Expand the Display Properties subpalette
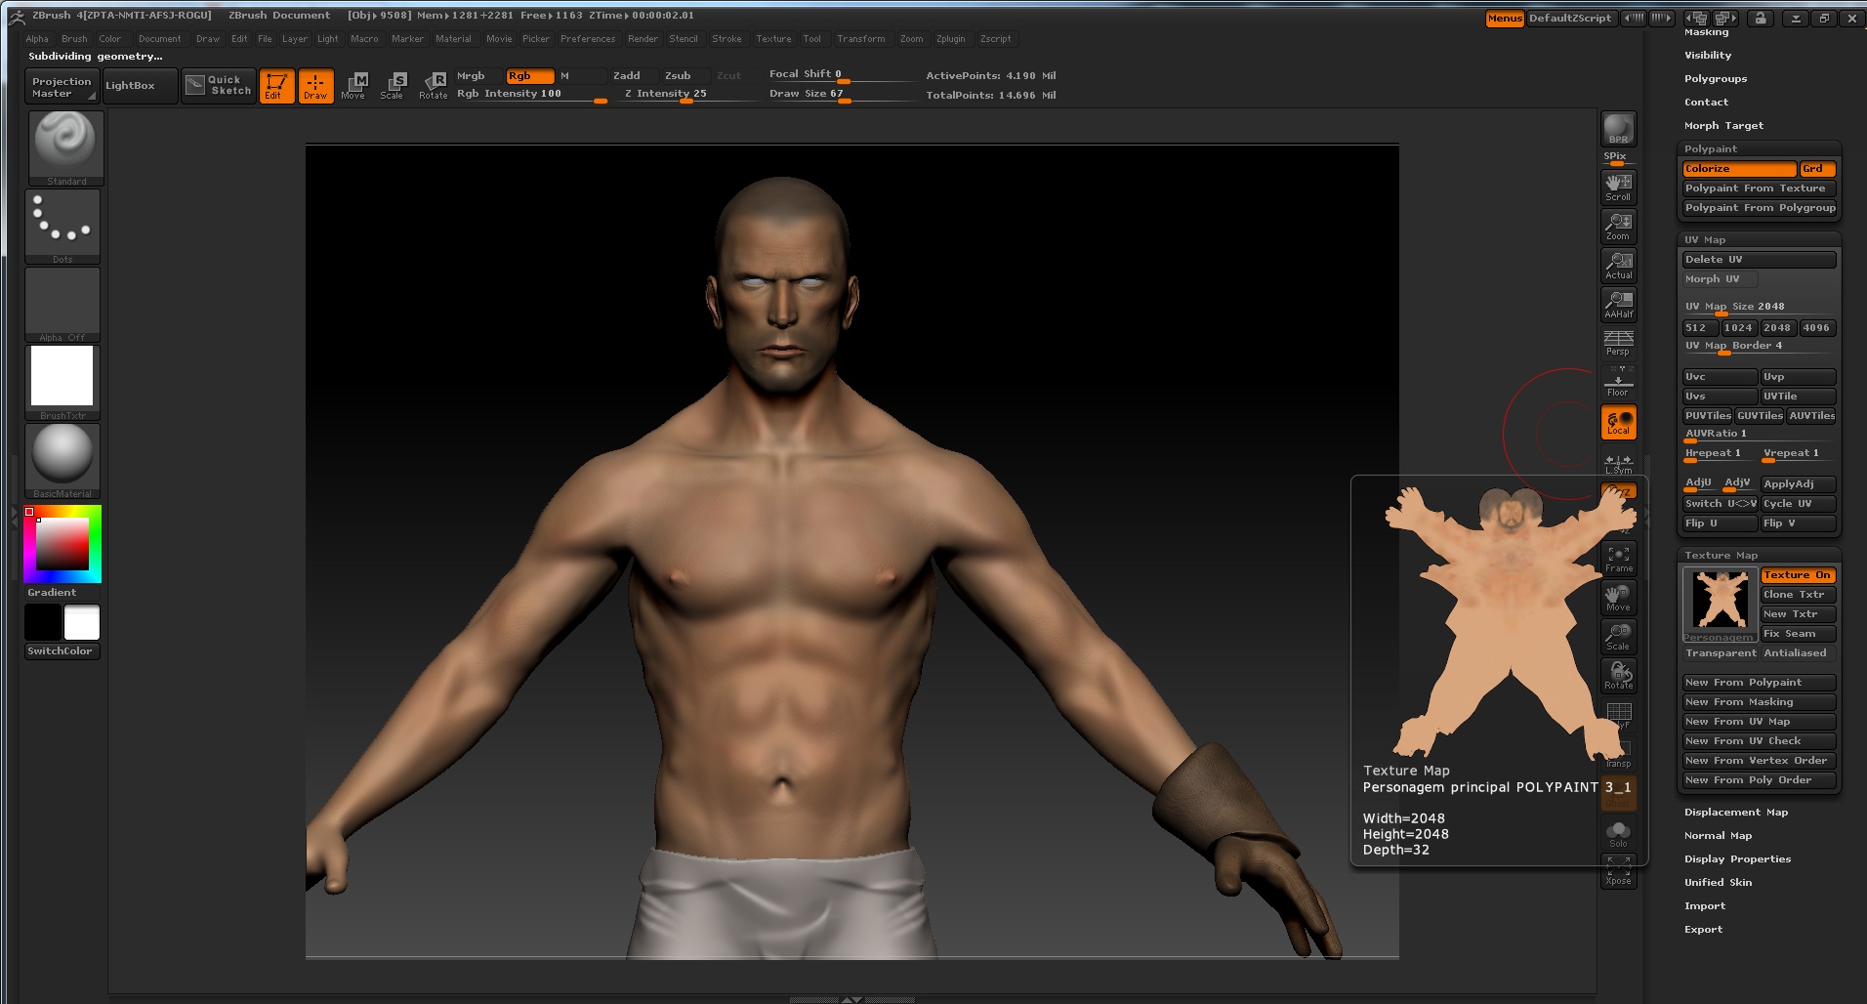 point(1737,859)
